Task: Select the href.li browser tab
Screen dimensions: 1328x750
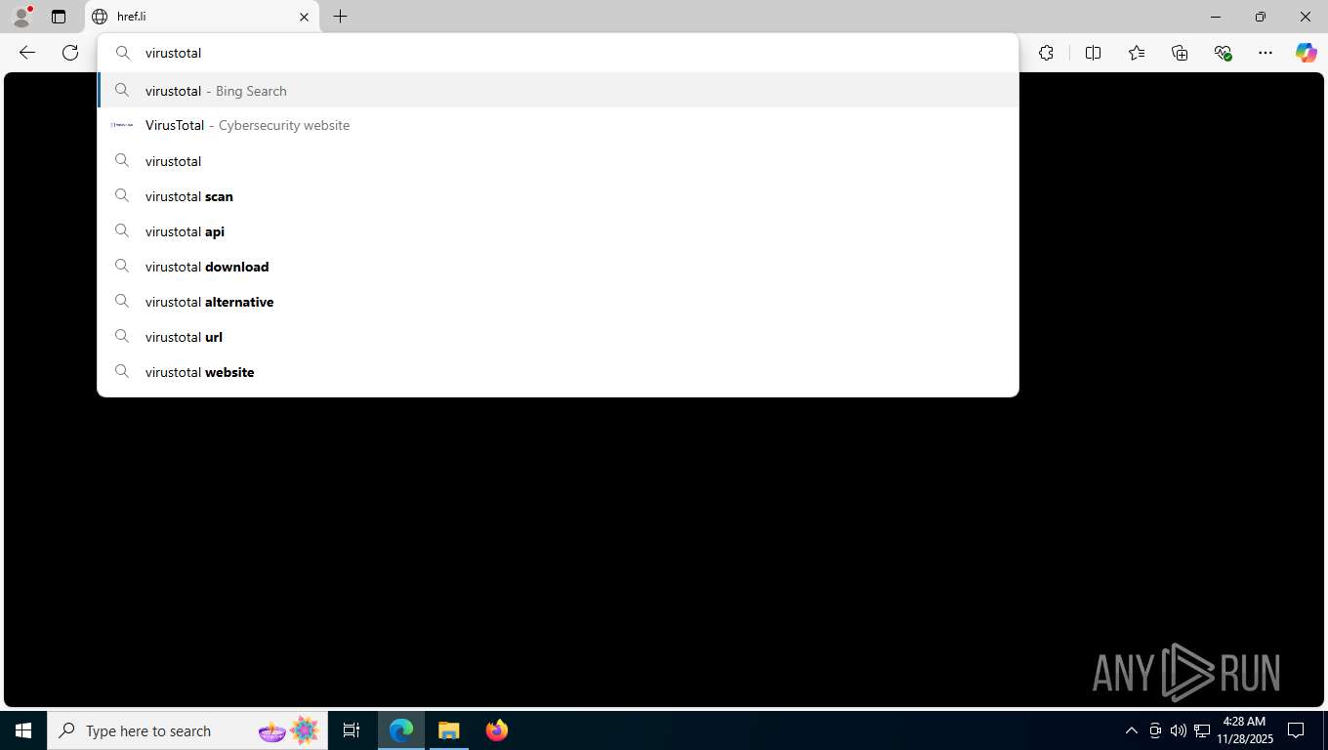Action: 202,17
